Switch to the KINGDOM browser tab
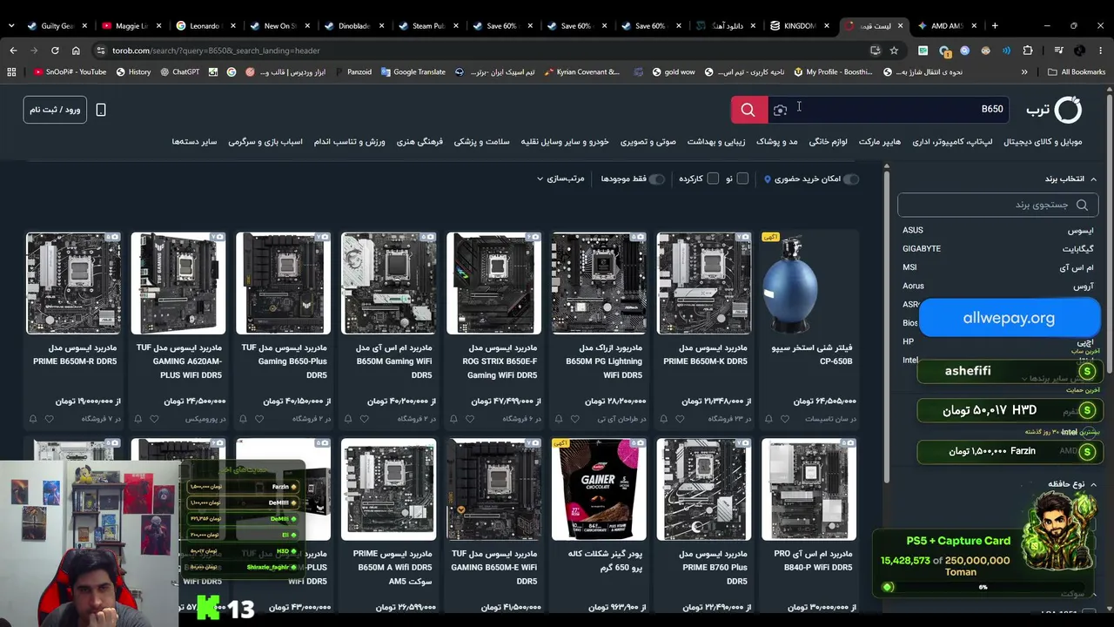The image size is (1114, 627). point(799,25)
